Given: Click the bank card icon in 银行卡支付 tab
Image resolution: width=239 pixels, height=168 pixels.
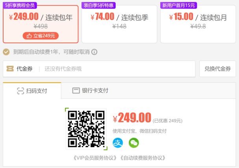Looking at the screenshot, I should (x=76, y=90).
